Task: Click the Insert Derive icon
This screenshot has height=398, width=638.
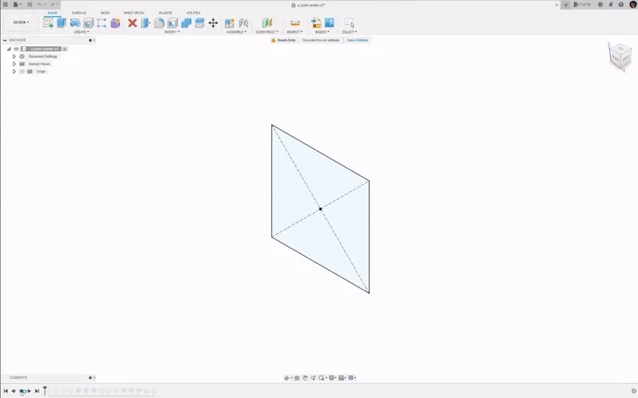Action: coord(316,23)
